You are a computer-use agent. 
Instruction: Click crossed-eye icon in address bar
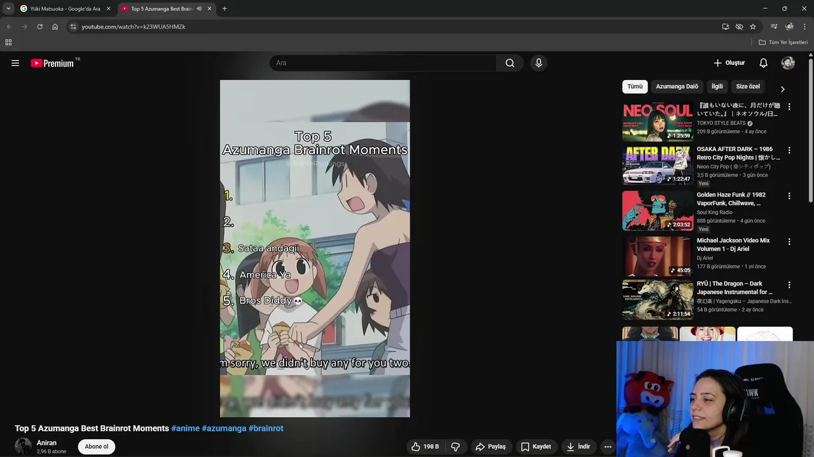click(x=739, y=27)
